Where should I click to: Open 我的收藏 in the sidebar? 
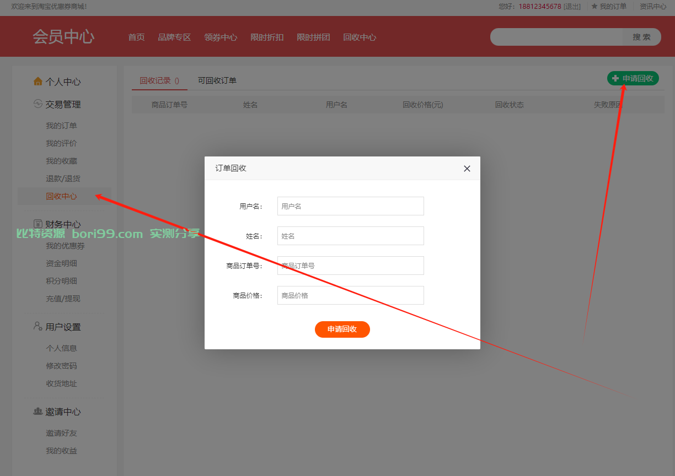coord(61,161)
